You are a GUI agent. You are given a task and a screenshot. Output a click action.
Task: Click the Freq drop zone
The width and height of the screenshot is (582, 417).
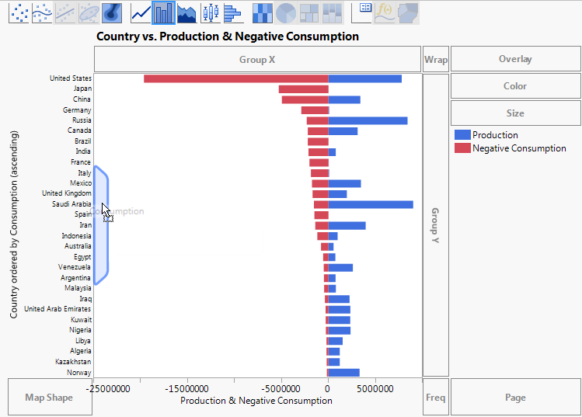435,398
